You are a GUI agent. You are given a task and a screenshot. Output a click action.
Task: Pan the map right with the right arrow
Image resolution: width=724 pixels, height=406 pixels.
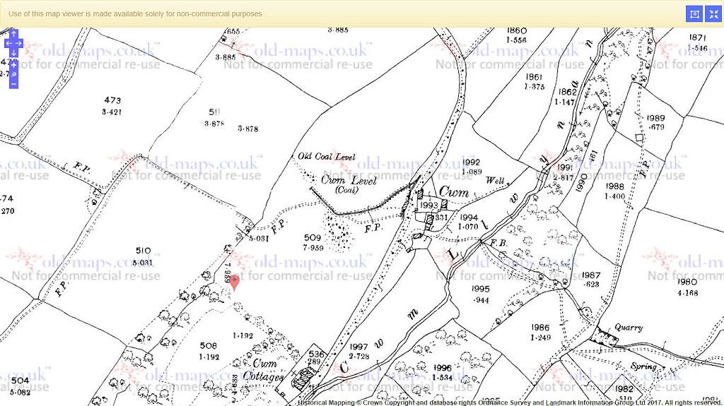click(18, 43)
